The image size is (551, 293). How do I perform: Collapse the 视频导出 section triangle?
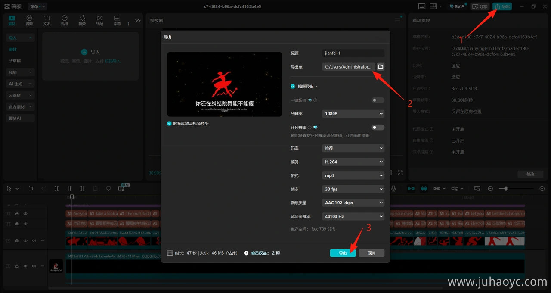click(x=316, y=87)
